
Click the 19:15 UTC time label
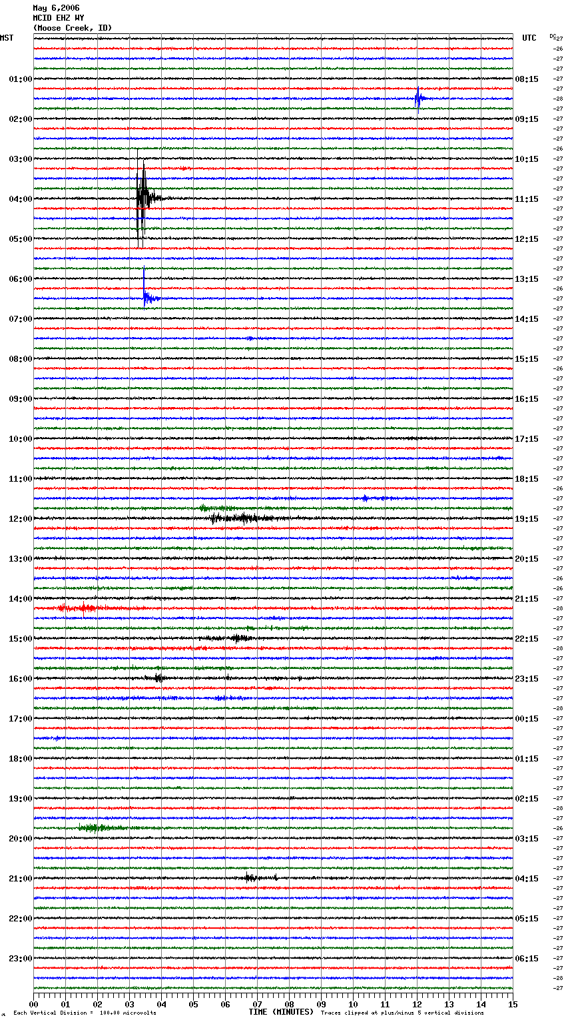point(527,519)
